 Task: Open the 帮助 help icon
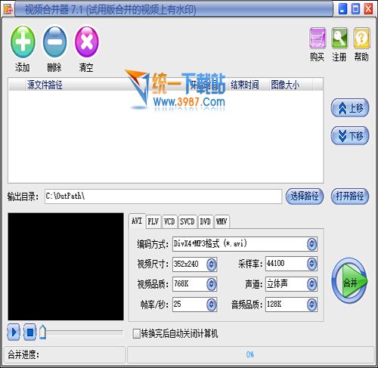(x=361, y=38)
